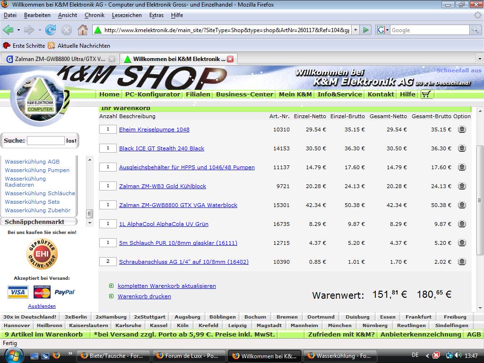This screenshot has width=484, height=363.
Task: Open Wasserkühlung Pumpen category
Action: [37, 170]
